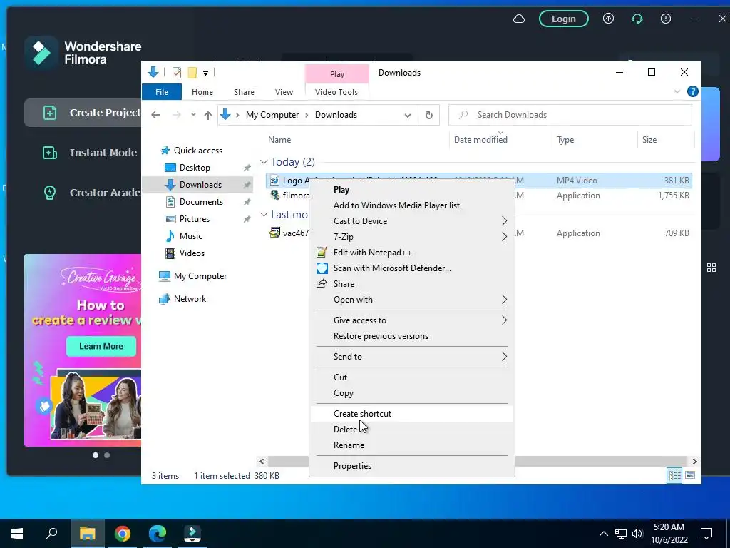Click in the Search Downloads field

tap(570, 115)
